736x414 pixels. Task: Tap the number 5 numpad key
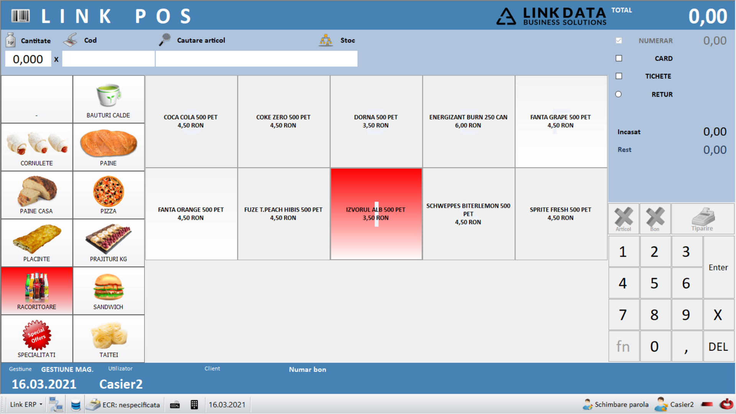(x=655, y=283)
